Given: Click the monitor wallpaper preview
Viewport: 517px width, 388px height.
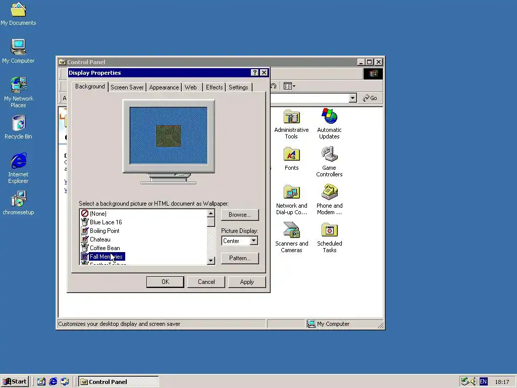Looking at the screenshot, I should tap(169, 135).
